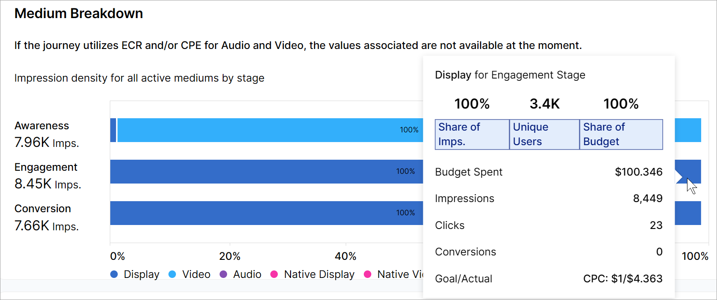The width and height of the screenshot is (717, 300).
Task: Click the Budget Spent $100.346 value
Action: [x=639, y=172]
